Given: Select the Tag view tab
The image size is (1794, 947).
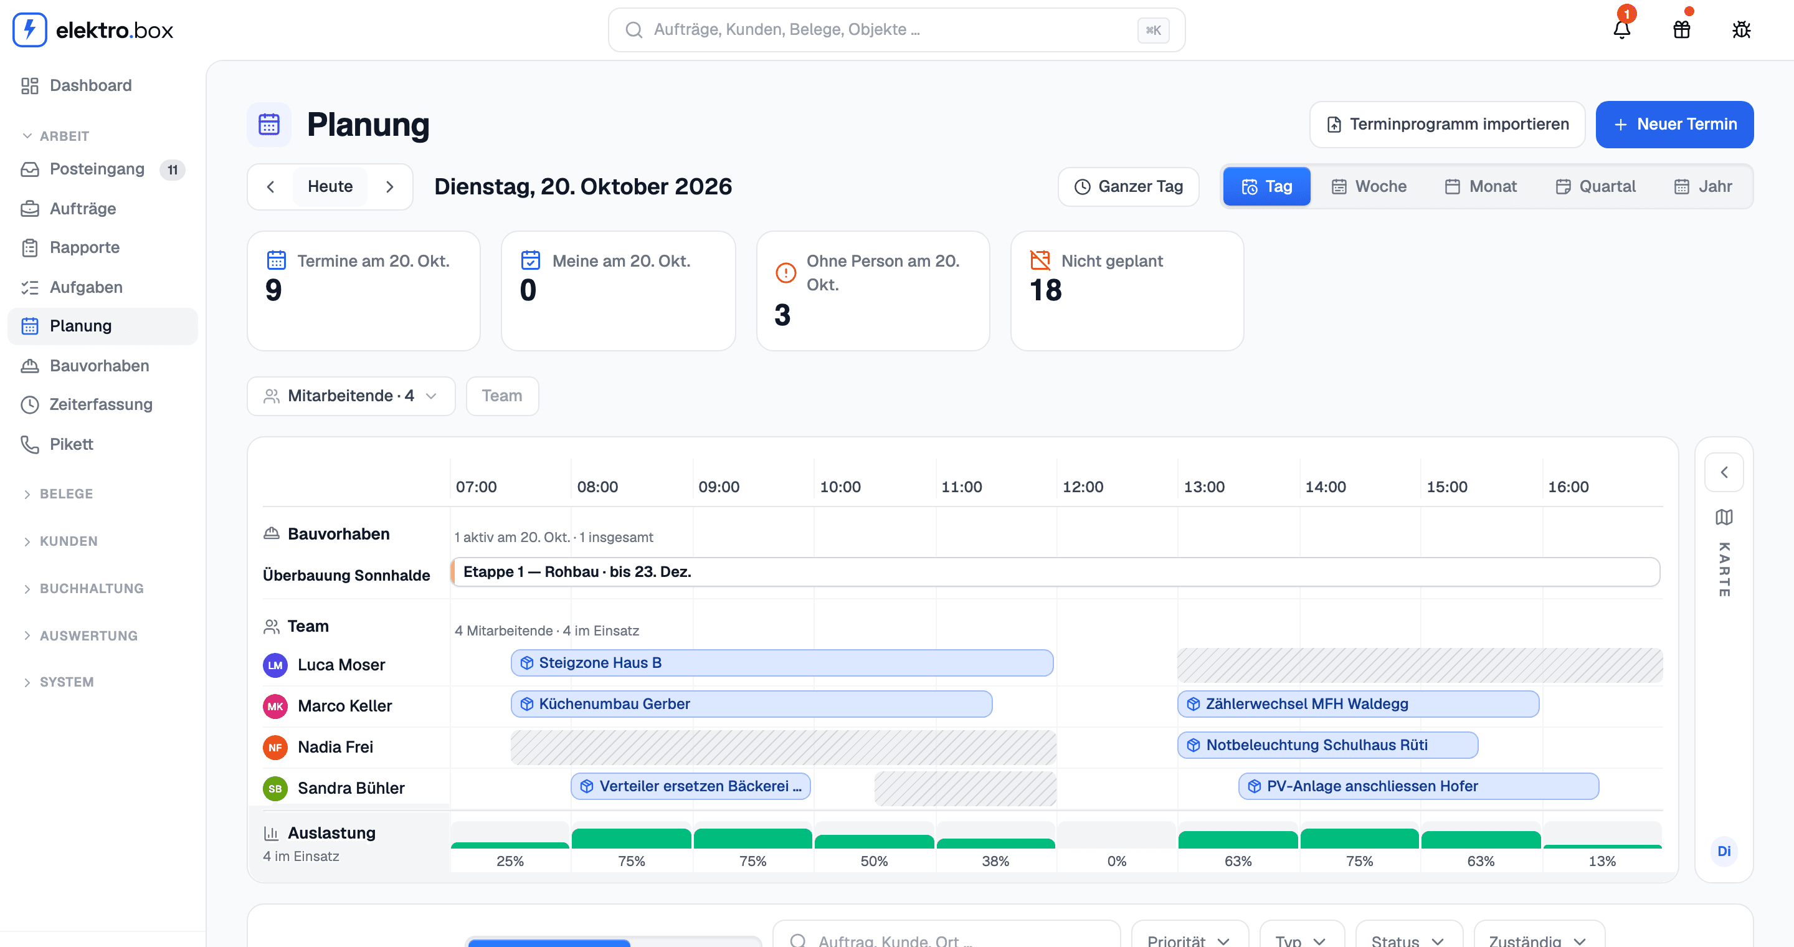Looking at the screenshot, I should coord(1267,187).
